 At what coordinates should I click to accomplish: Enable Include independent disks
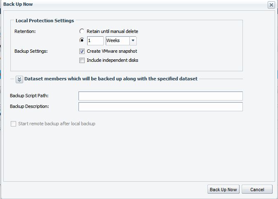(x=82, y=60)
